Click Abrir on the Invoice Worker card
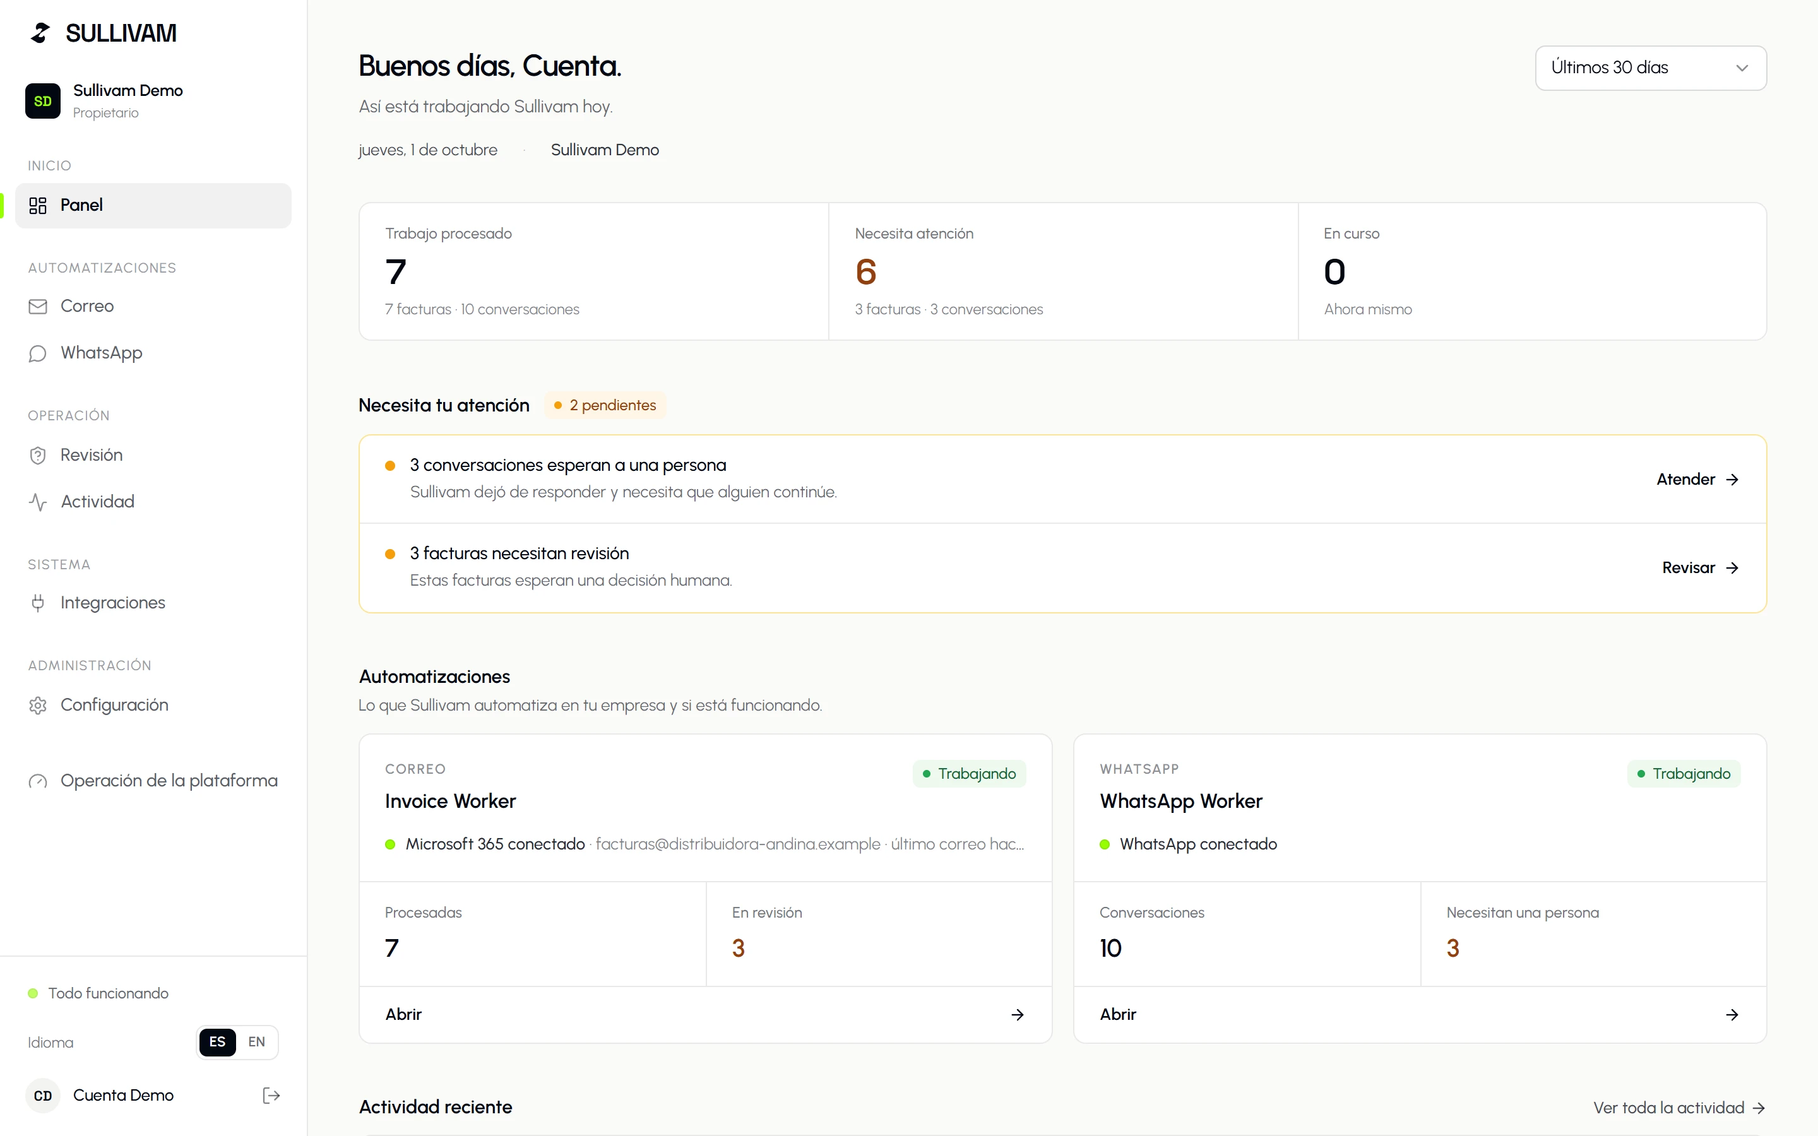Screen dimensions: 1818x1136 point(704,1014)
